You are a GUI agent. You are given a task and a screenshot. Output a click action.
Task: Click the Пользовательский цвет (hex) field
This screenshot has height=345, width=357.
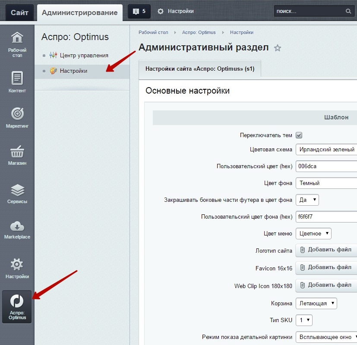pos(326,166)
